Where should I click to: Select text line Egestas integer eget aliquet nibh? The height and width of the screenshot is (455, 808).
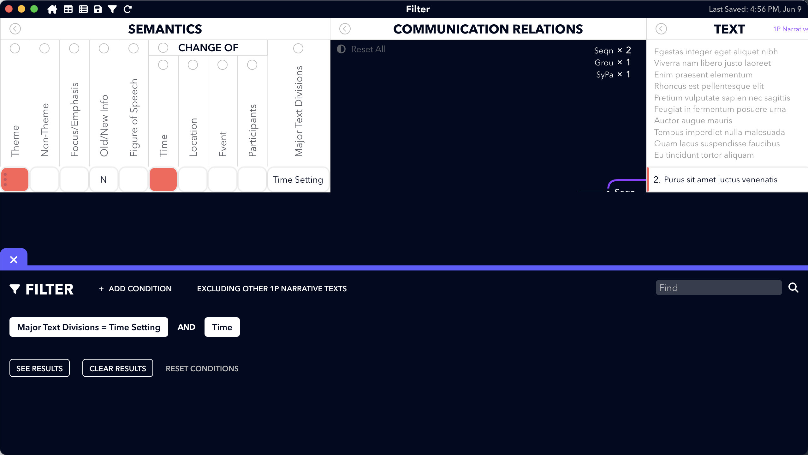click(x=716, y=52)
